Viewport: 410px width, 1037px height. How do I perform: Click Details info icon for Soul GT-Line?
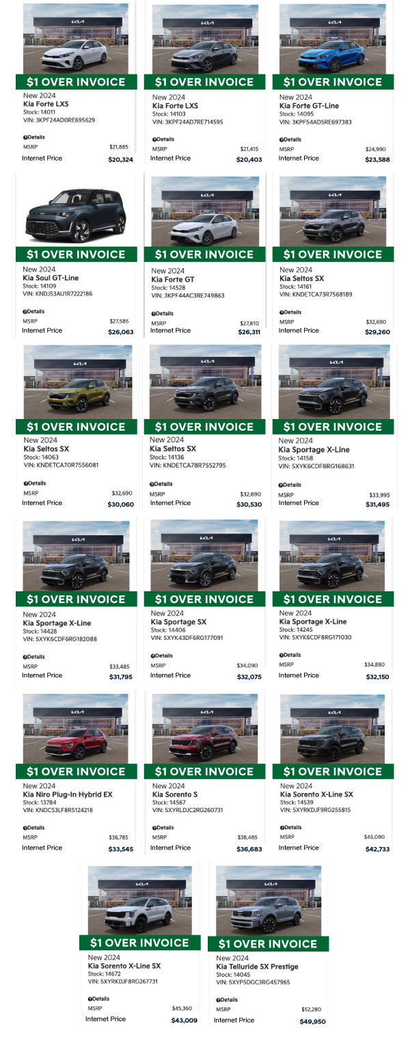coord(25,311)
